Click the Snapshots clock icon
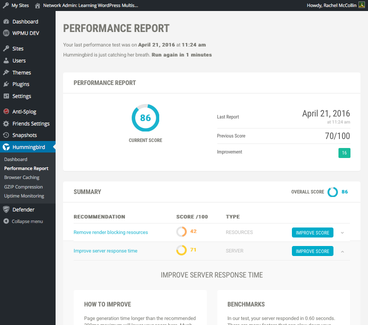This screenshot has width=368, height=325. [x=7, y=135]
